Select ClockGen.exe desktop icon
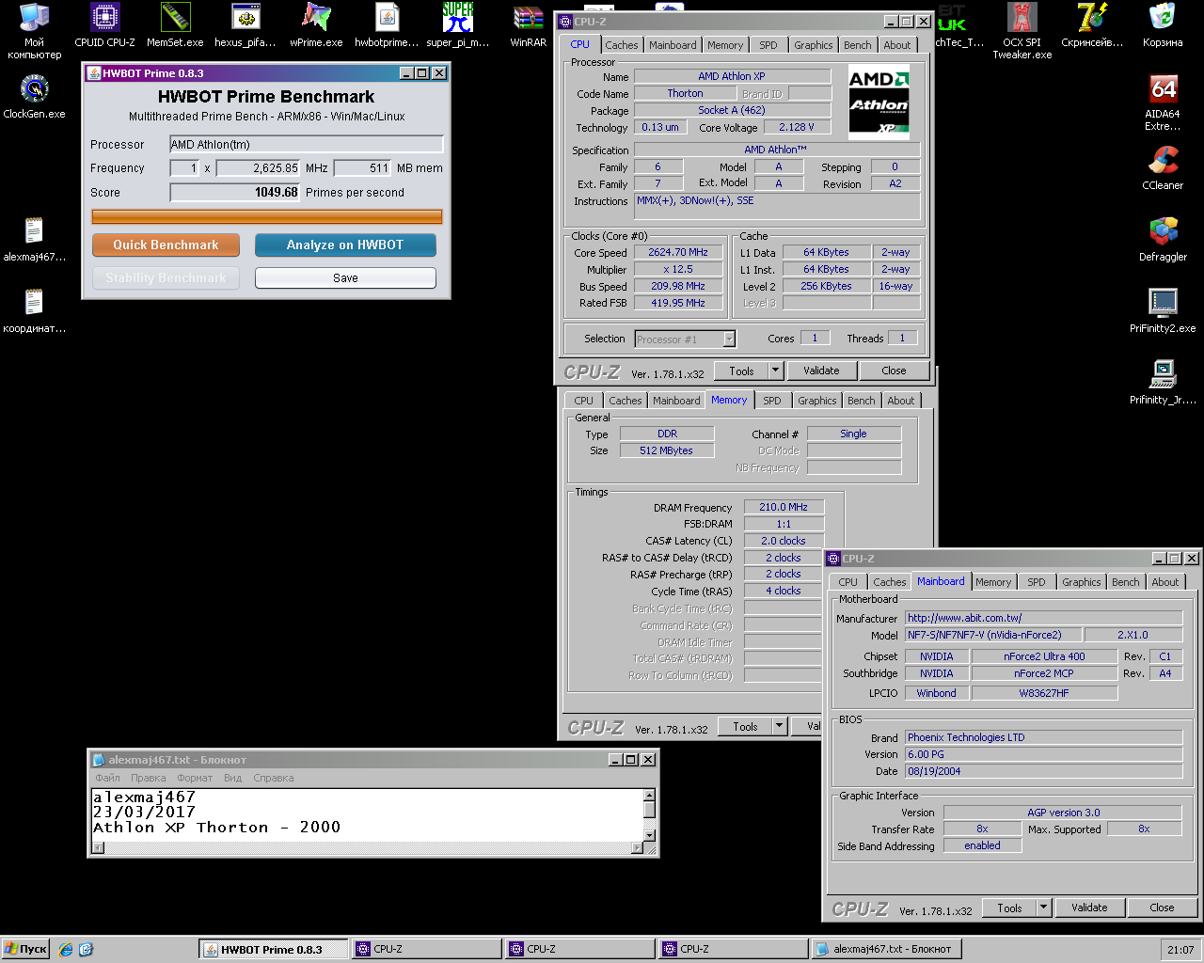 (34, 97)
